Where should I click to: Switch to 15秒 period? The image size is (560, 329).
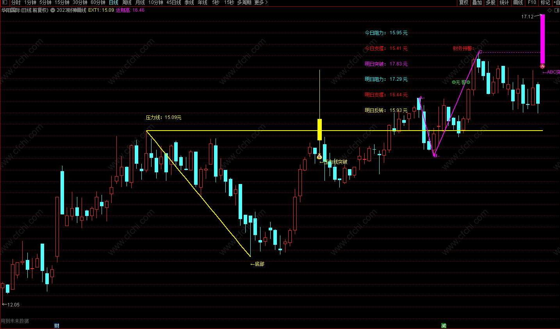(229, 2)
